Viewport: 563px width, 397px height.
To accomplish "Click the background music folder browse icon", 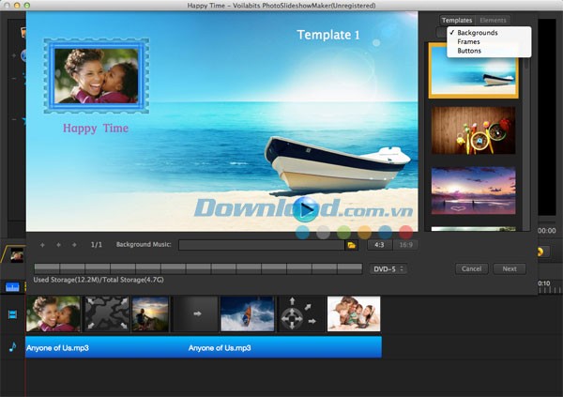I will point(351,245).
